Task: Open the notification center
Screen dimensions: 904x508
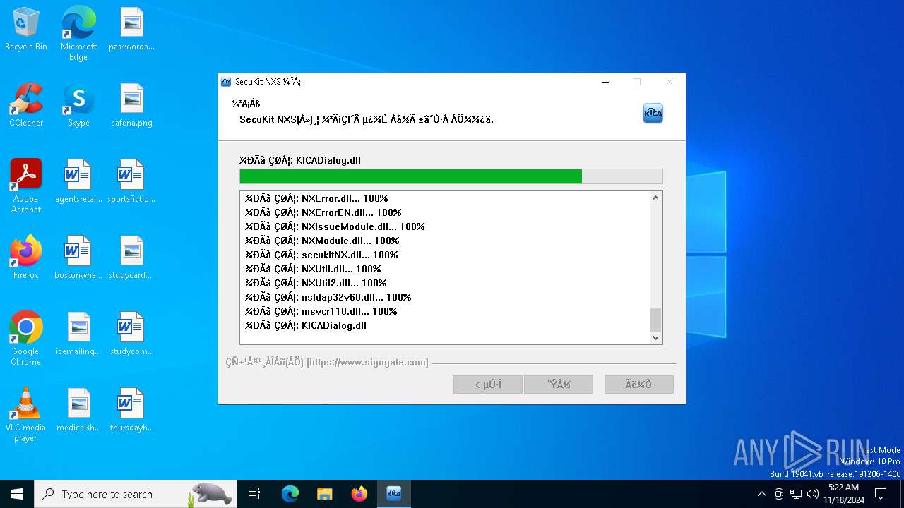Action: (x=881, y=494)
